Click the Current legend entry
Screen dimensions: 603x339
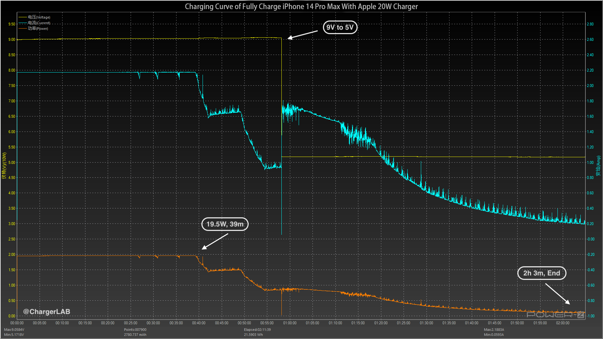tap(39, 23)
